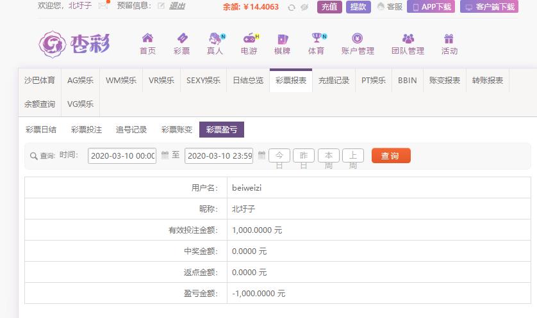Select 彩票盈亏 sub-tab

coord(222,130)
